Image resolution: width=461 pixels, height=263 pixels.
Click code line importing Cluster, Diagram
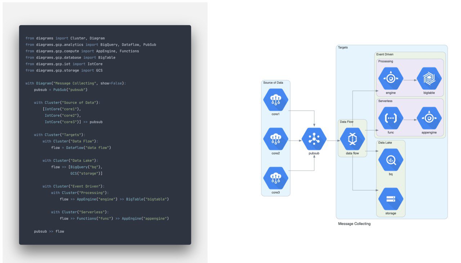pos(65,38)
